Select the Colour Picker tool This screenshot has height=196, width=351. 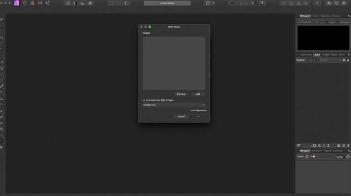click(x=1, y=32)
